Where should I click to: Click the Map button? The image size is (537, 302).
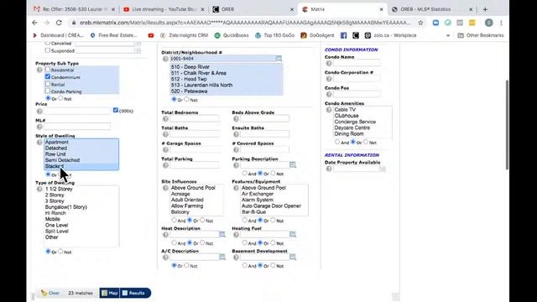pos(110,293)
